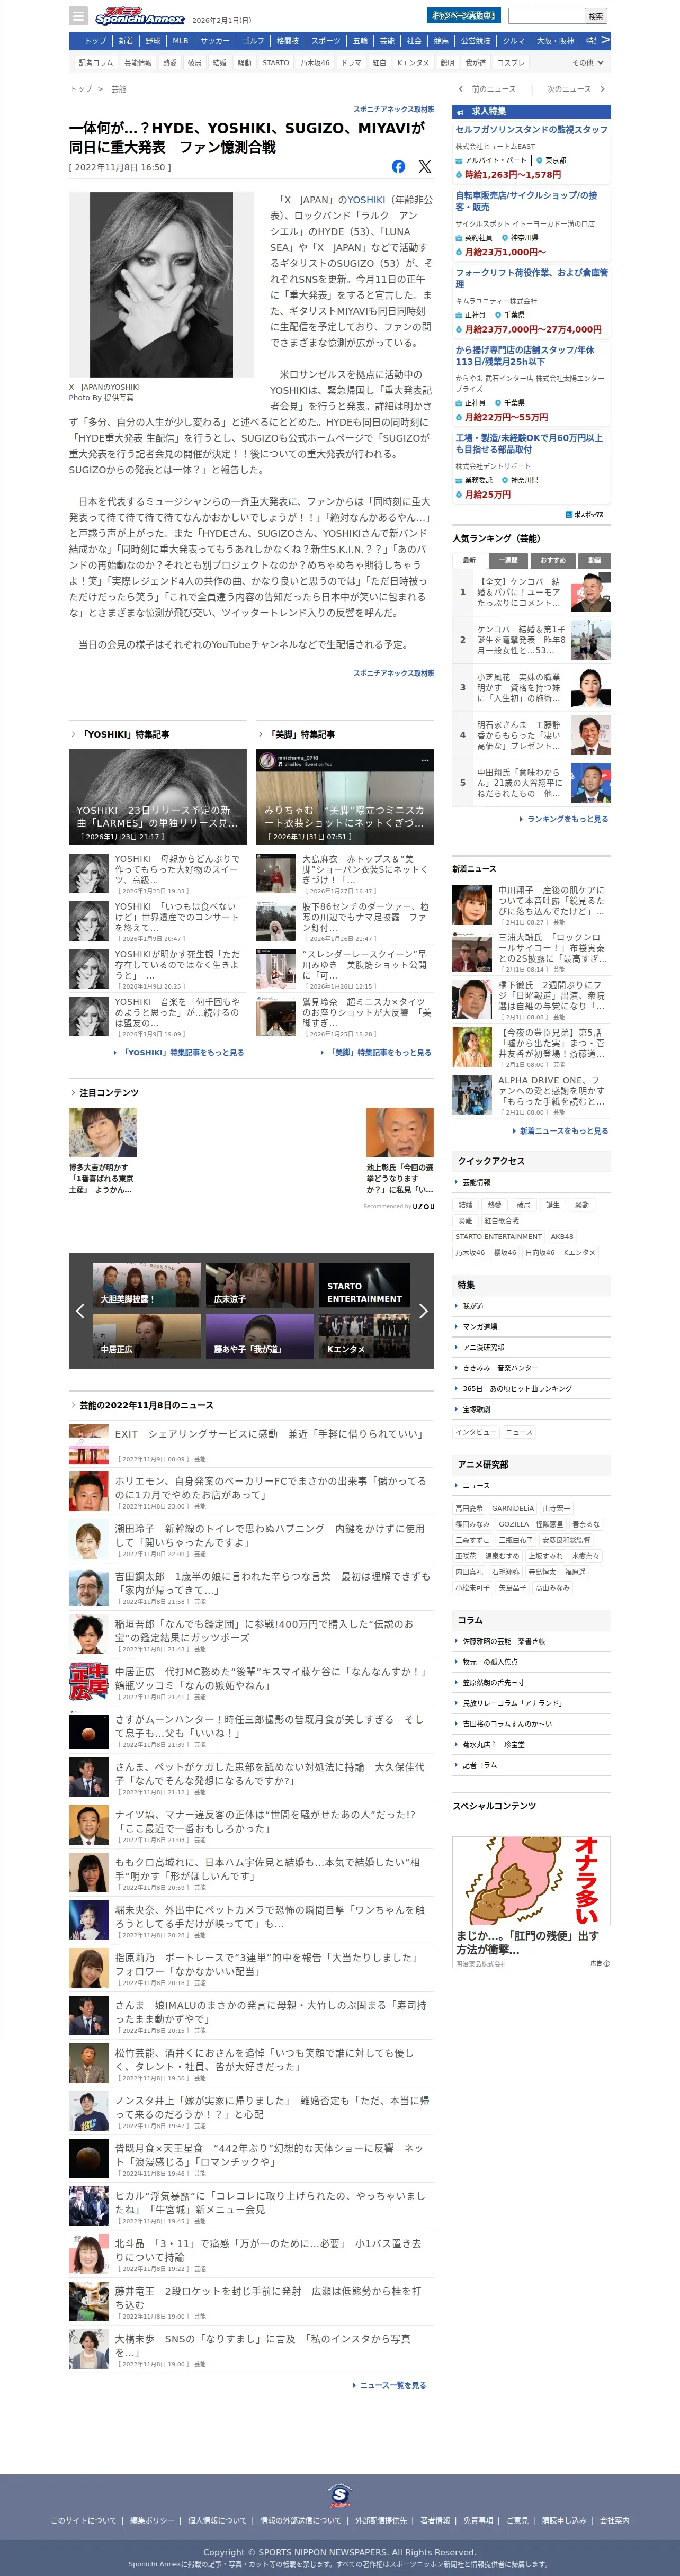680x2576 pixels.
Task: Click the next carousel arrow
Action: (x=423, y=1310)
